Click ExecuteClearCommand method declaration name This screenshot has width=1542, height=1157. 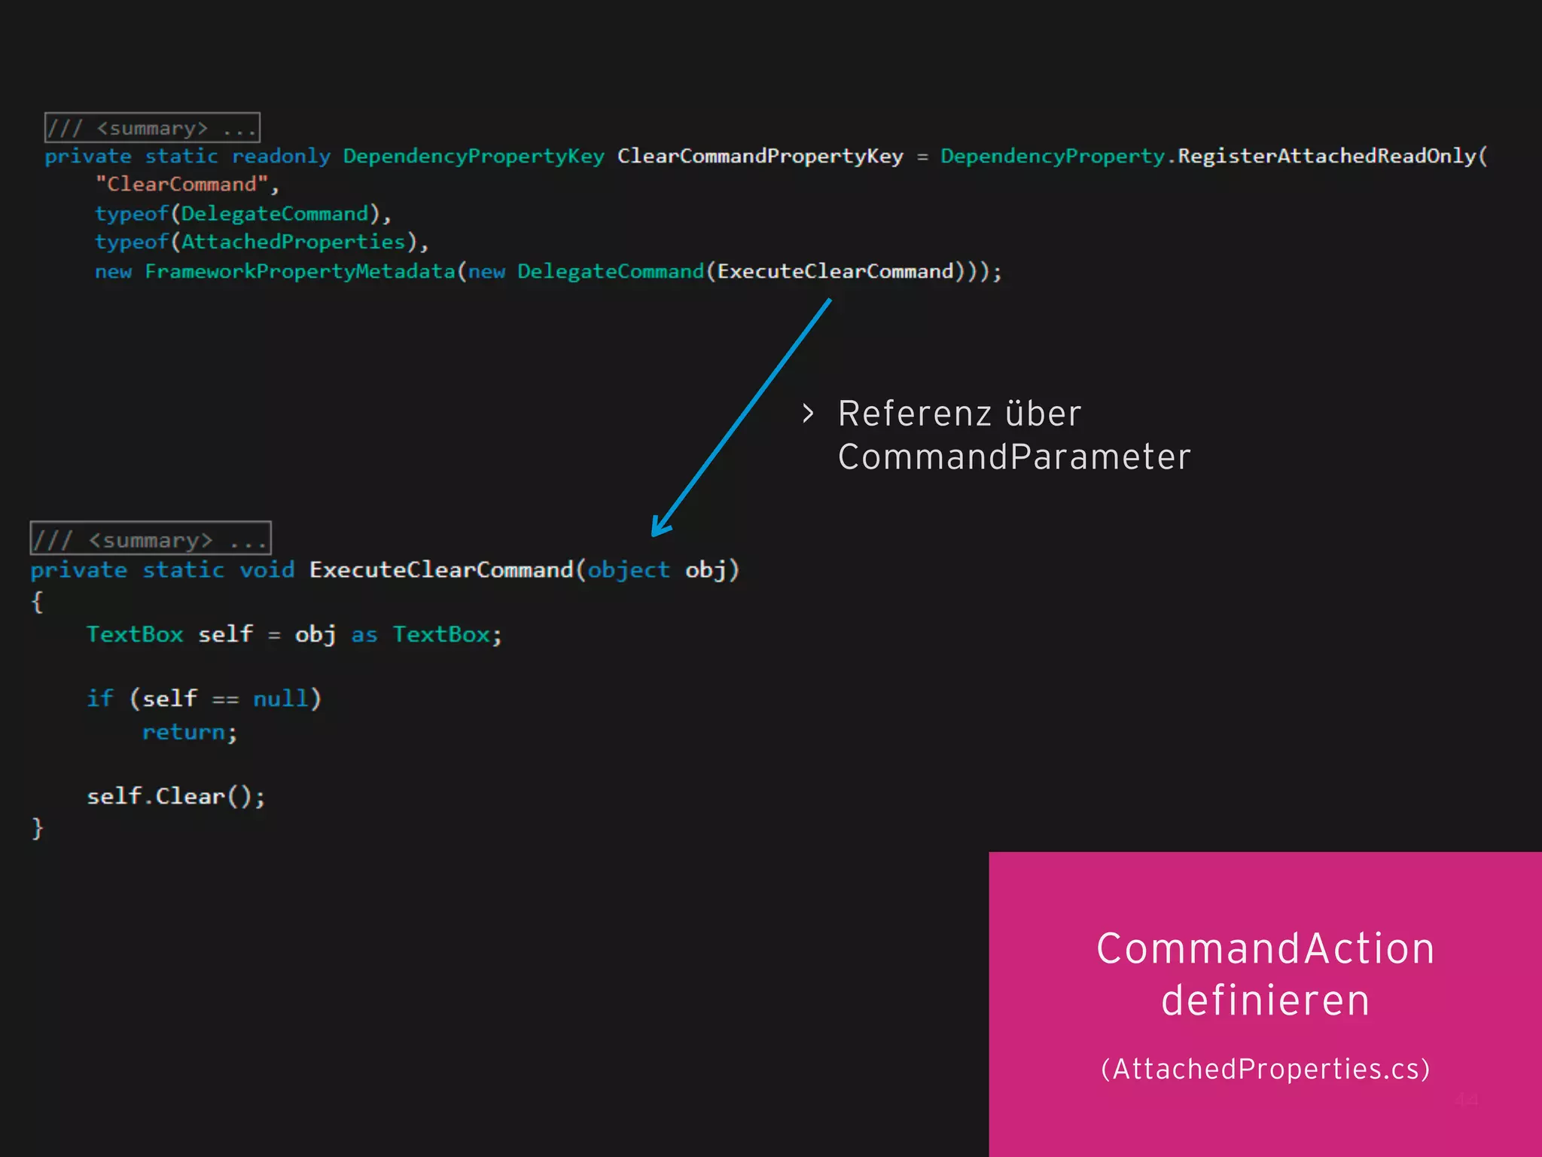tap(441, 569)
